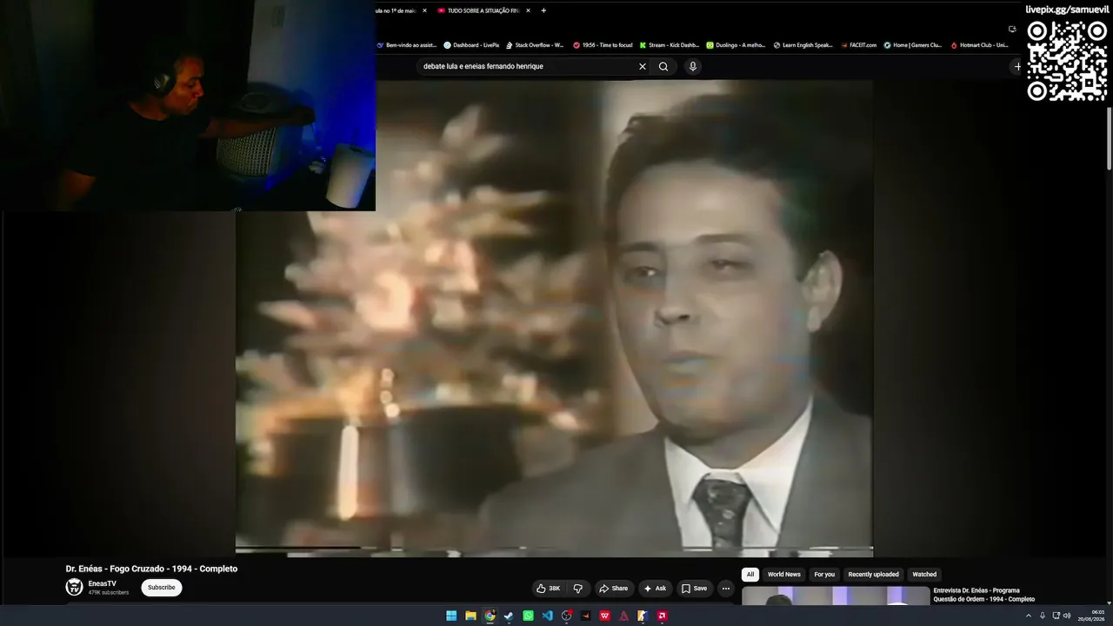1113x626 pixels.
Task: Select the Recently uploaded filter chip
Action: pyautogui.click(x=874, y=575)
